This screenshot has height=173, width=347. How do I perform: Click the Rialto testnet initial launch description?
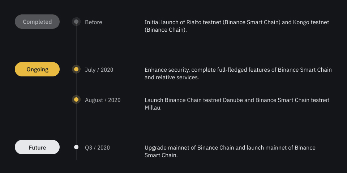(x=237, y=22)
